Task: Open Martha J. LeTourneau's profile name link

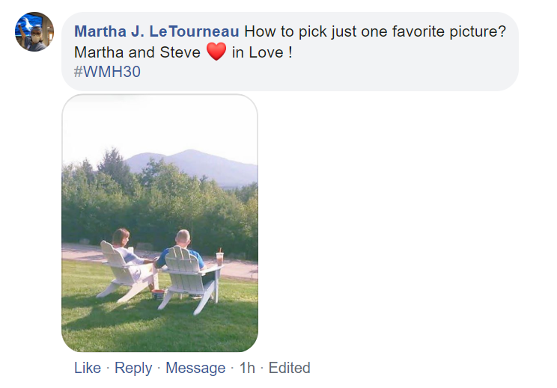Action: (x=156, y=31)
